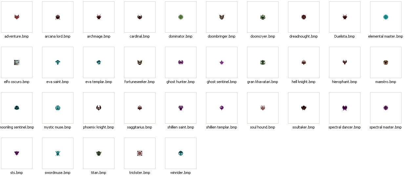Click the maestro.bmp icon
413x186 pixels.
click(386, 62)
